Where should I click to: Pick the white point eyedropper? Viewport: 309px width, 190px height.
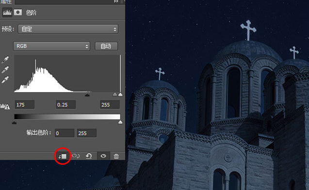5,80
